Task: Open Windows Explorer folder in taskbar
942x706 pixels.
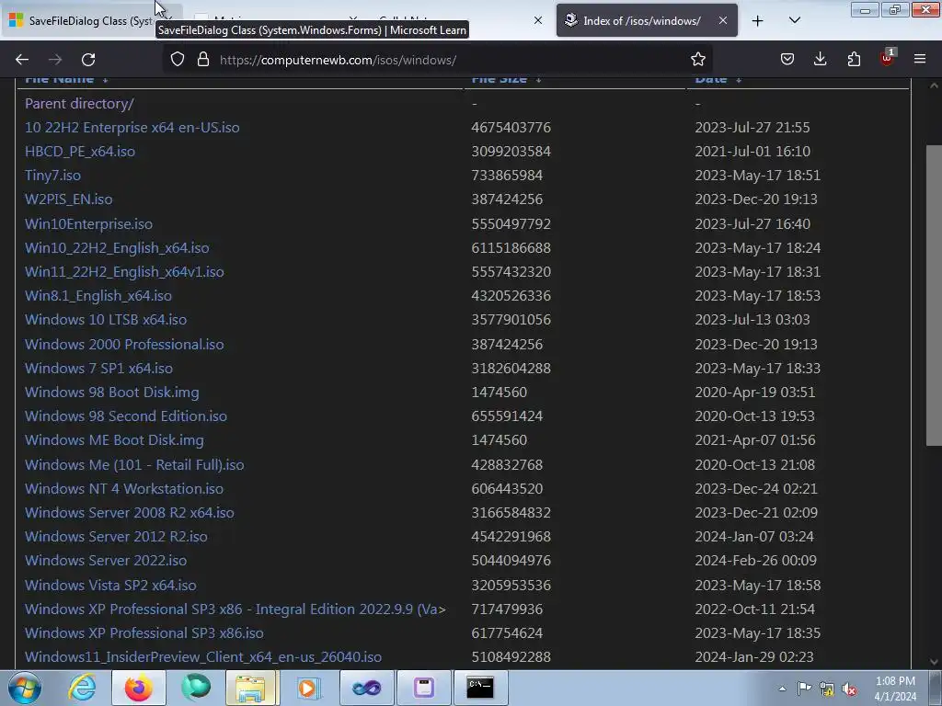Action: (250, 688)
